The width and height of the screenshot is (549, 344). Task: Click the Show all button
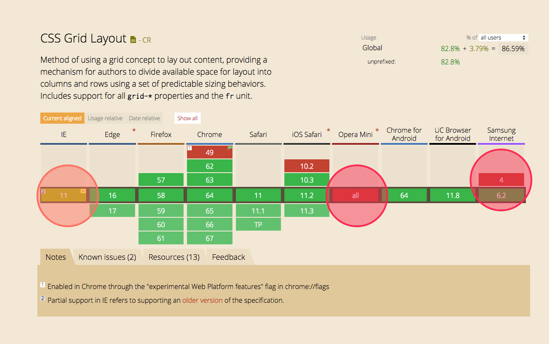(187, 118)
